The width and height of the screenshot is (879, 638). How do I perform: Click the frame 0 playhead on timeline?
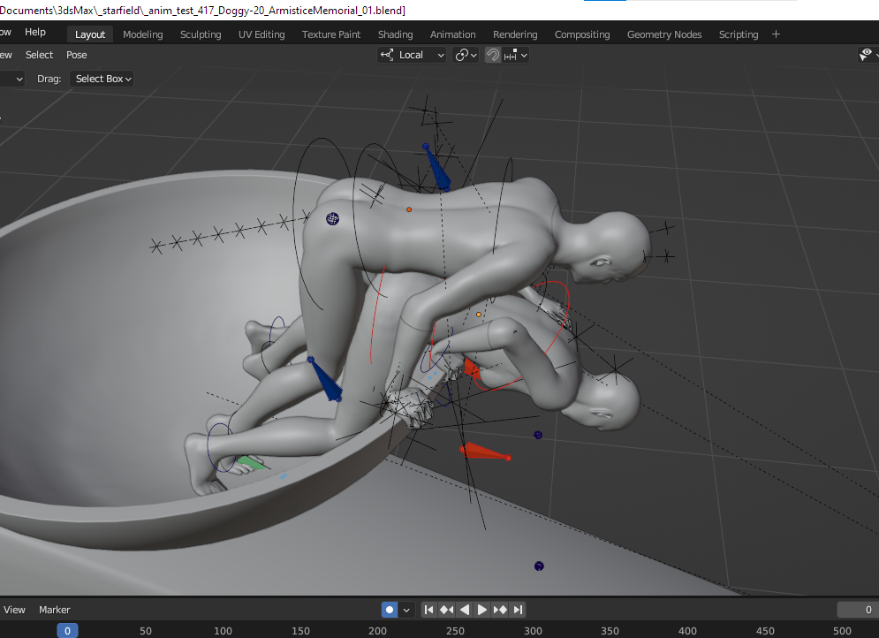pyautogui.click(x=67, y=631)
